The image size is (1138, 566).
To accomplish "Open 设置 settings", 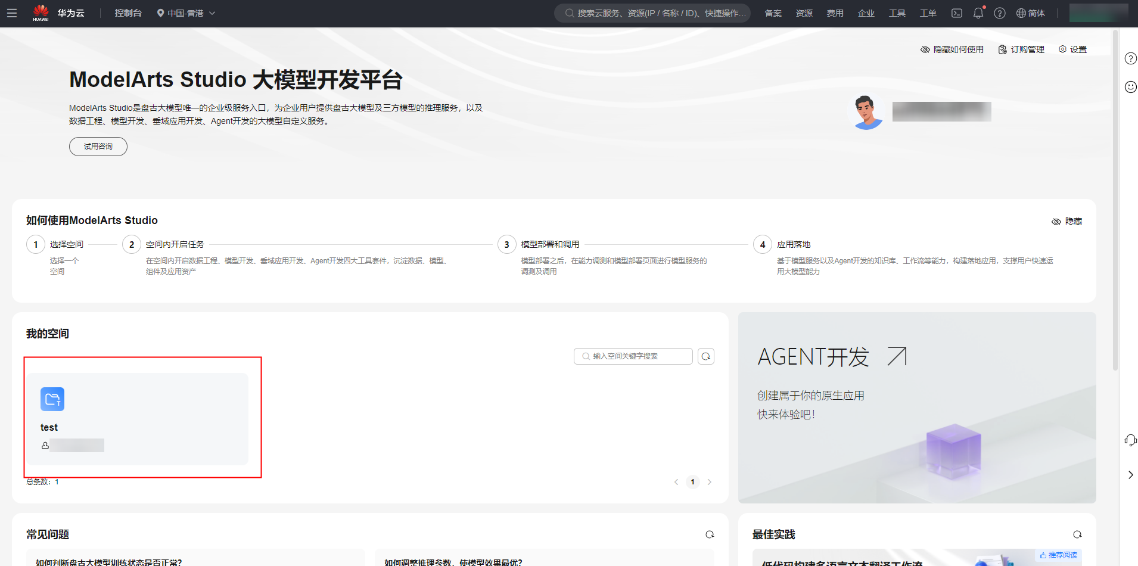I will (1072, 49).
